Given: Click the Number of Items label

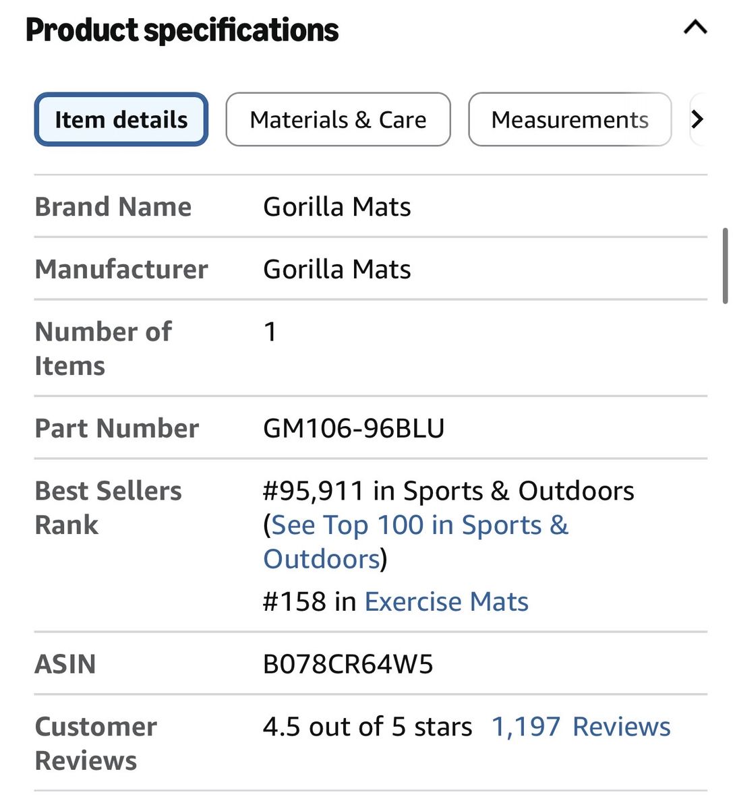Looking at the screenshot, I should coord(103,349).
